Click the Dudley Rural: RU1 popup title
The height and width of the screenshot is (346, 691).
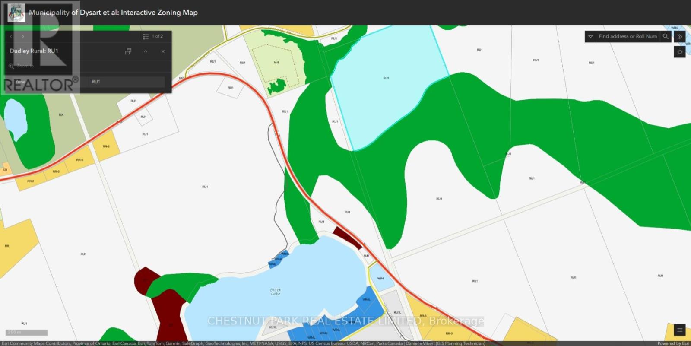point(34,51)
